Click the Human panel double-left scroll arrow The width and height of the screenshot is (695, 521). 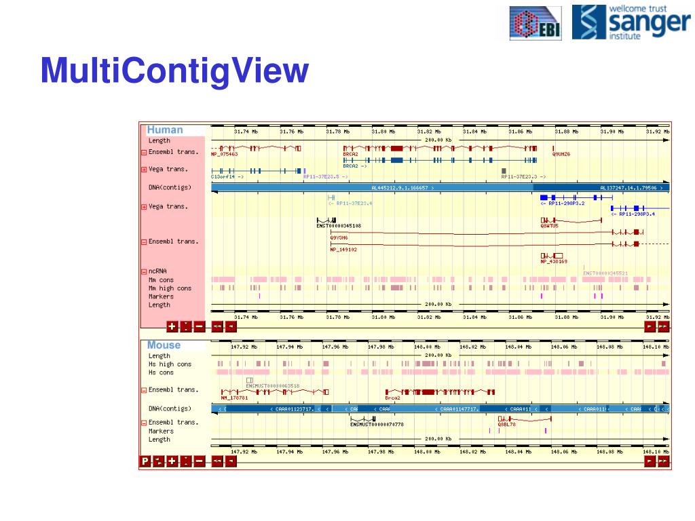click(217, 326)
